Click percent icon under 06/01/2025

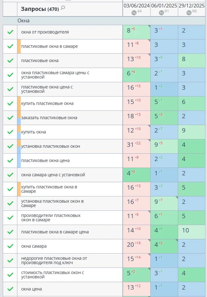click(161, 13)
